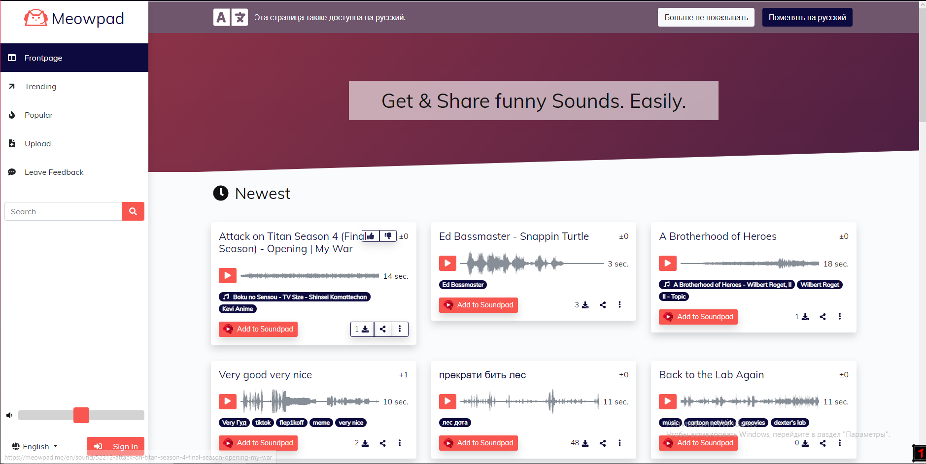Screen dimensions: 926x464
Task: Open the English language dropdown
Action: [x=35, y=446]
